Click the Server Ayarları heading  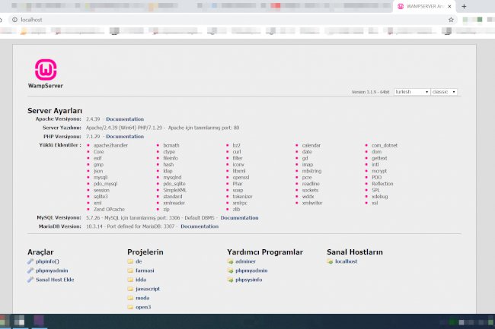click(x=55, y=110)
